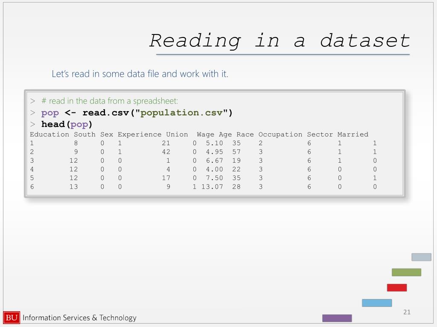Click the slide number 21
The image size is (437, 327).
407,312
